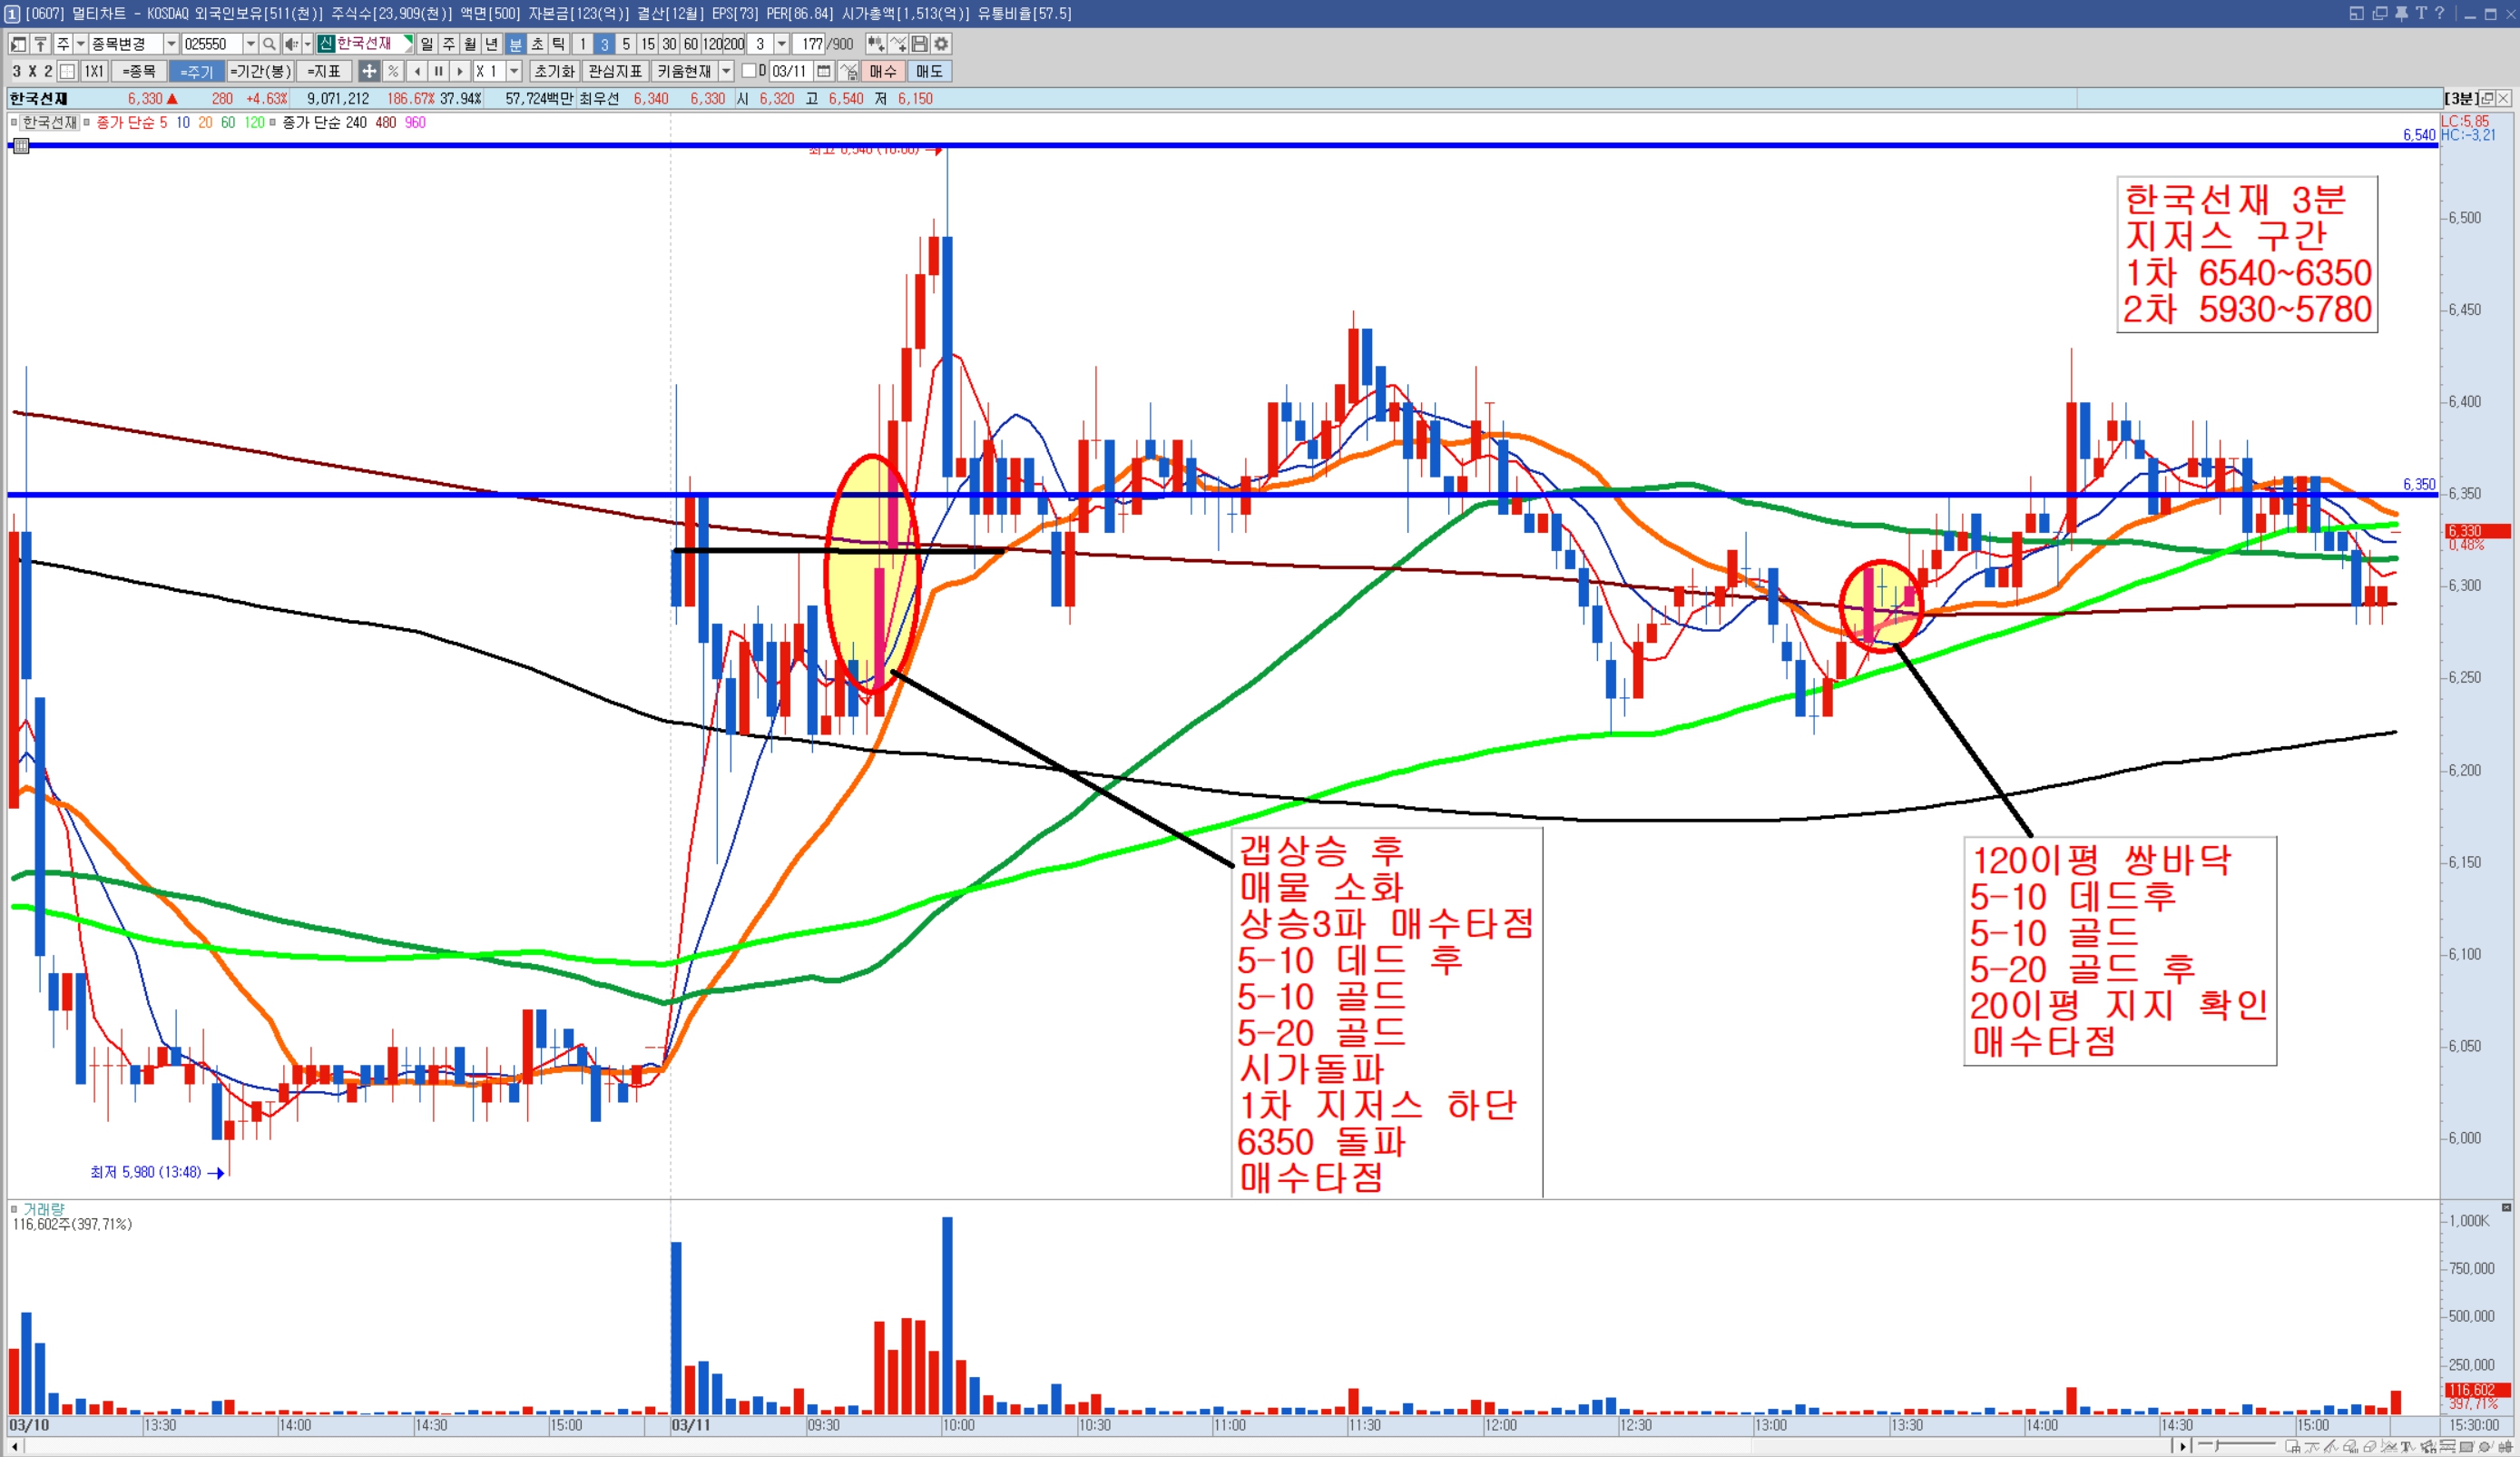The width and height of the screenshot is (2520, 1457).
Task: Toggle the D date checkbox
Action: pyautogui.click(x=749, y=71)
